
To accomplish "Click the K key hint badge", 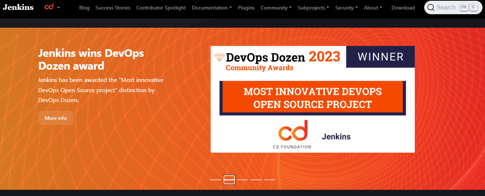I will (473, 7).
